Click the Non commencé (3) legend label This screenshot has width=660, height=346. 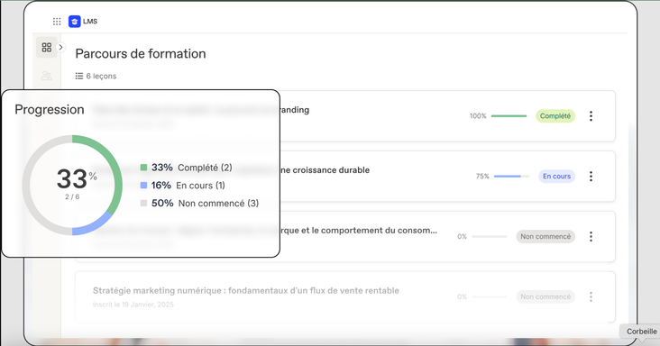218,203
